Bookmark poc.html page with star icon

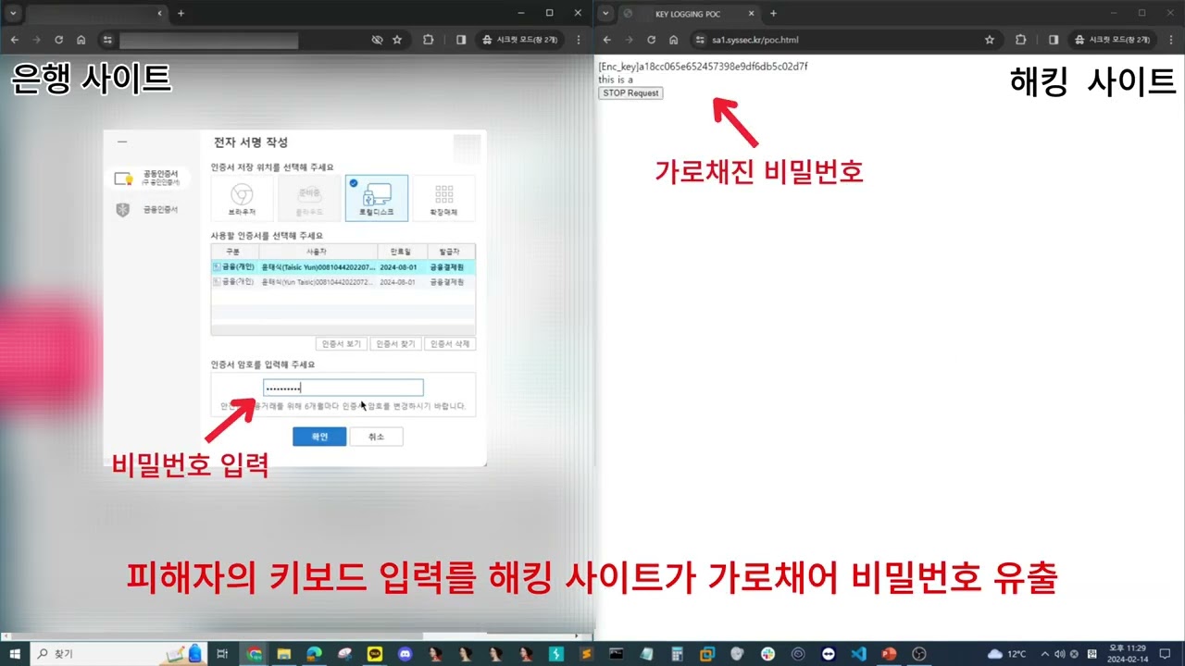tap(990, 40)
